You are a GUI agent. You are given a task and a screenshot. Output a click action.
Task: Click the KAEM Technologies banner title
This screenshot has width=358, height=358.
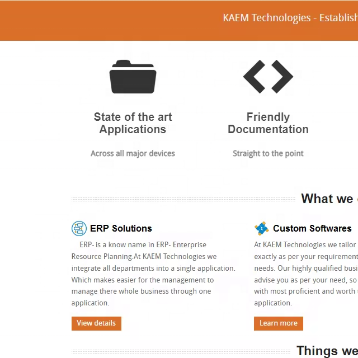(x=290, y=18)
